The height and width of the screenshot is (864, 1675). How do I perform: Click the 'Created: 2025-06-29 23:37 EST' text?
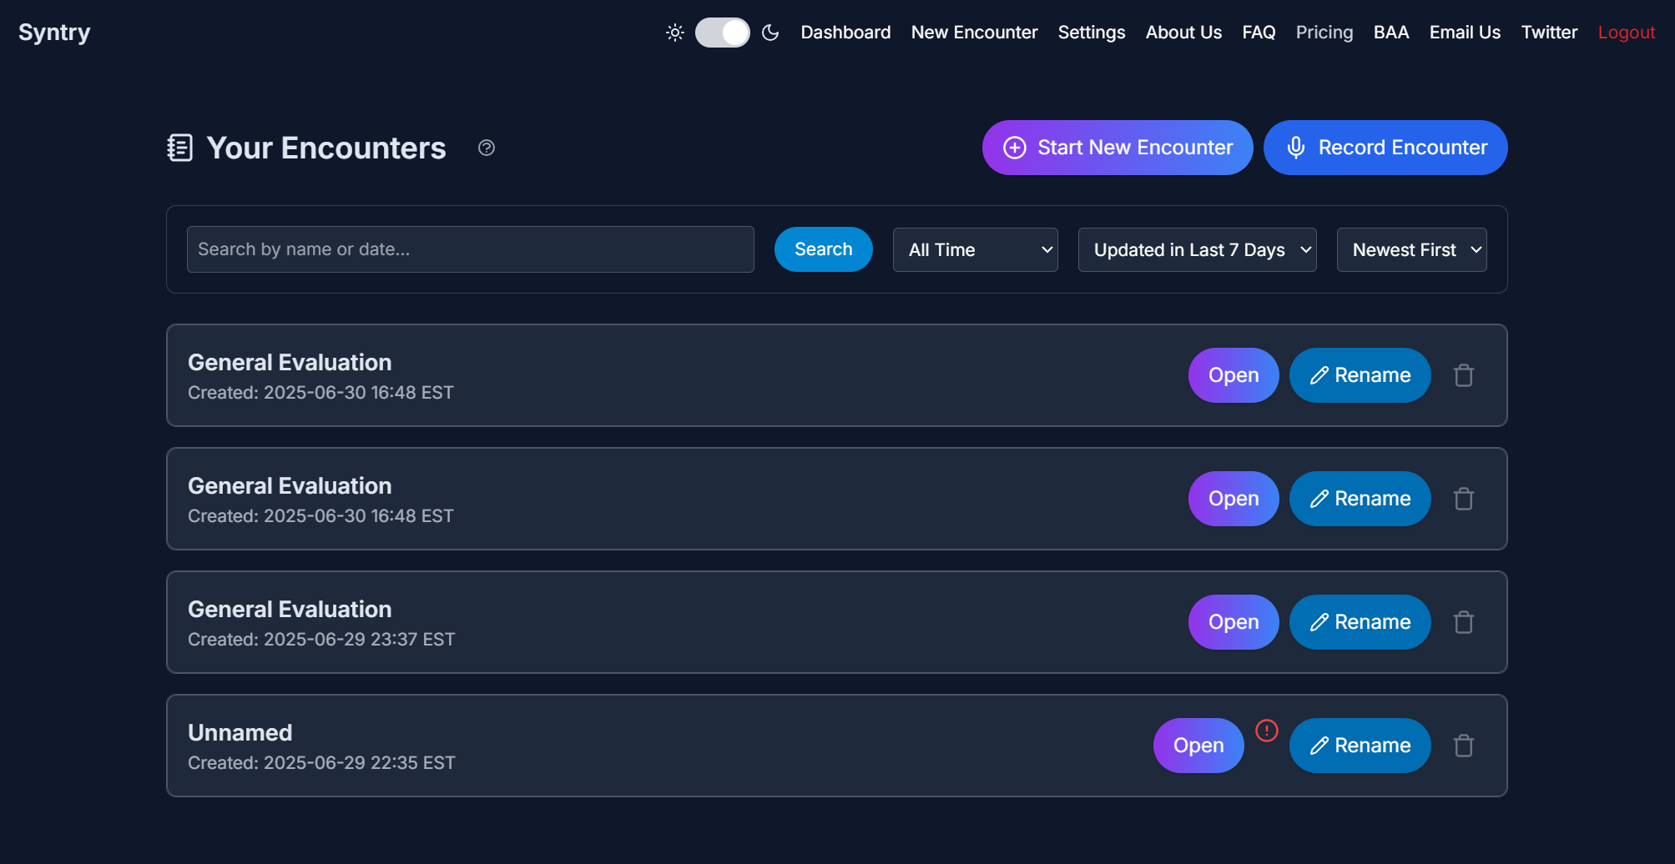[321, 640]
